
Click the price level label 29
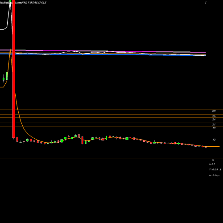[214, 111]
